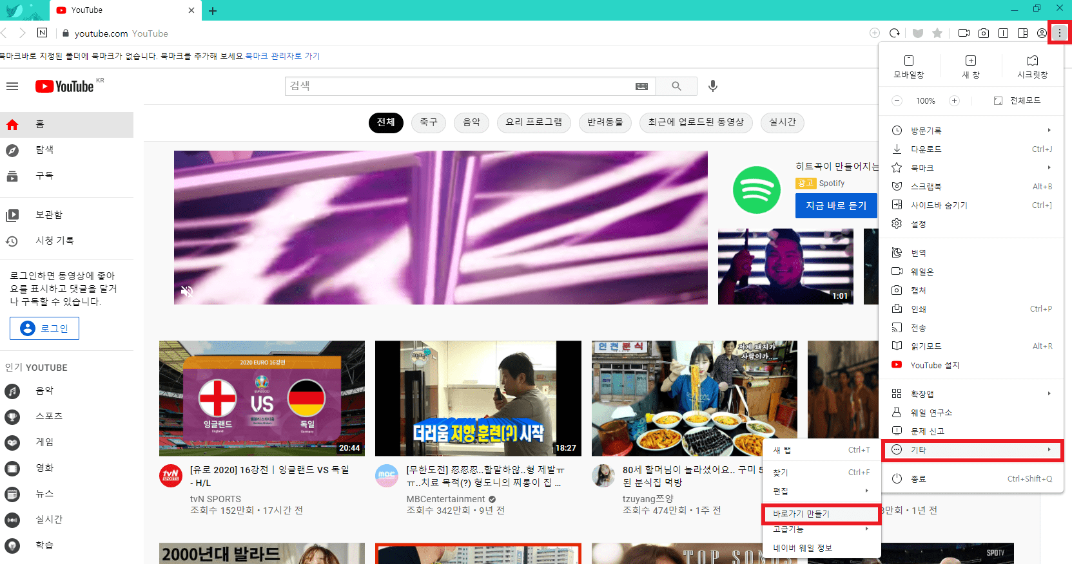Expand 방문기록 history submenu

coord(971,131)
